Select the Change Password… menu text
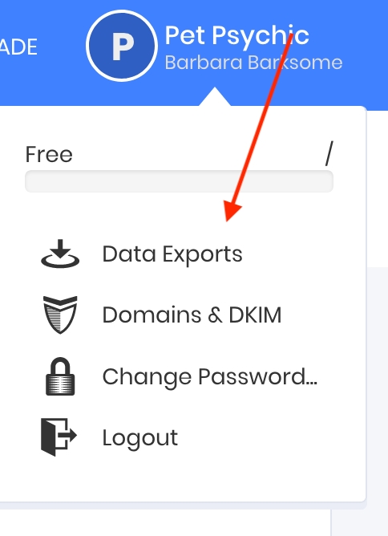Image resolution: width=388 pixels, height=536 pixels. pos(210,376)
